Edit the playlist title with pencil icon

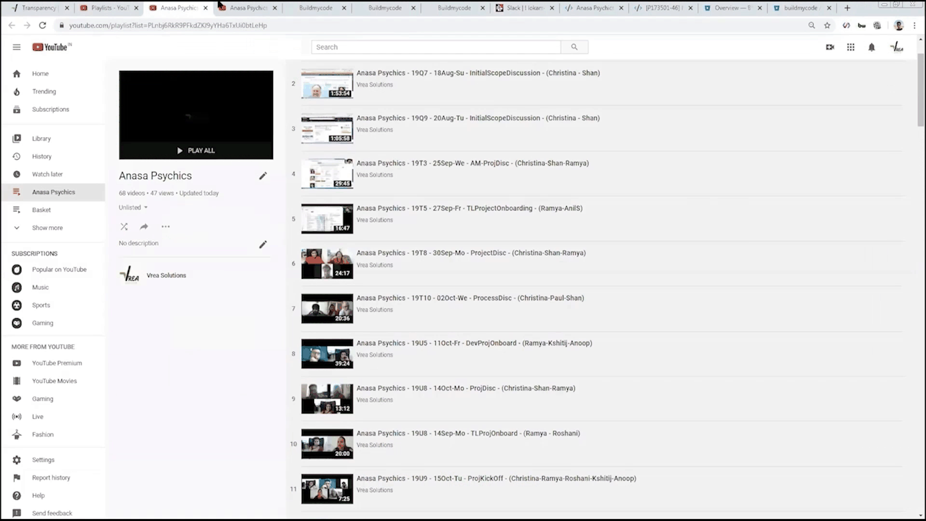(x=263, y=176)
